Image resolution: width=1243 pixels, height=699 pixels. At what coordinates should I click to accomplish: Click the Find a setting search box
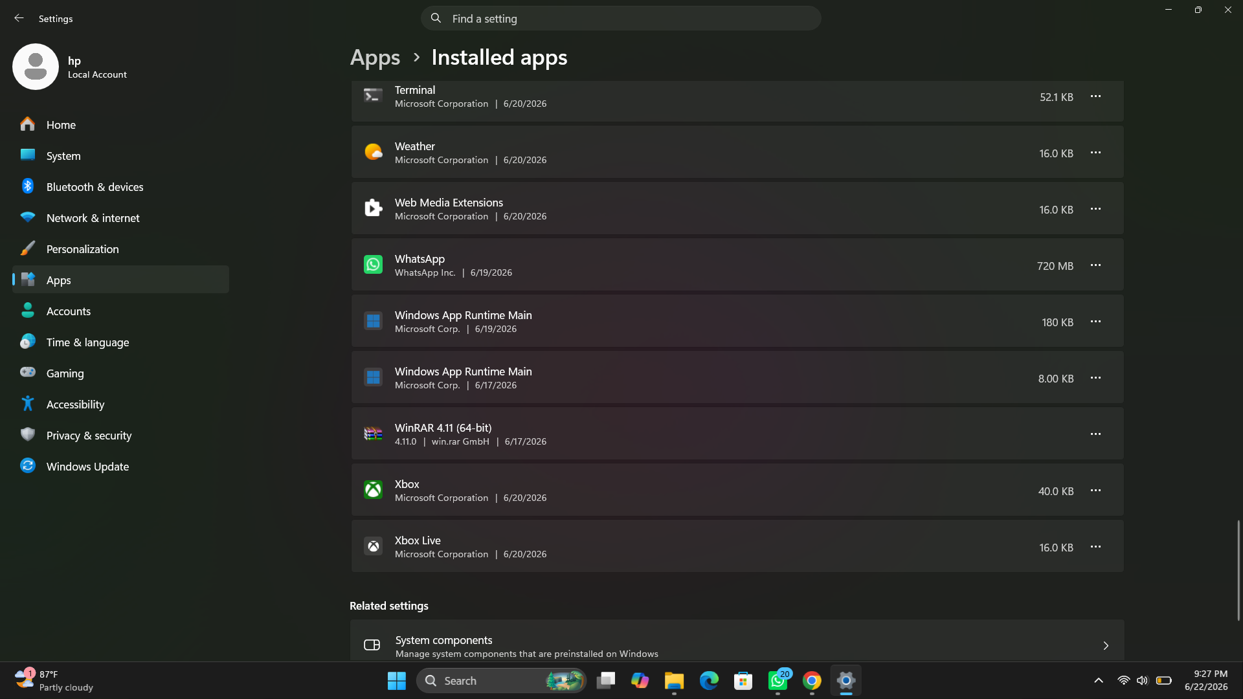point(621,18)
